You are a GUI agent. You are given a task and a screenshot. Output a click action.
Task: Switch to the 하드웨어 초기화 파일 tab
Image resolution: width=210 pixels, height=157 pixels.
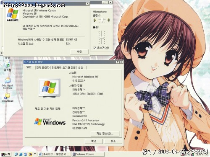point(63,68)
